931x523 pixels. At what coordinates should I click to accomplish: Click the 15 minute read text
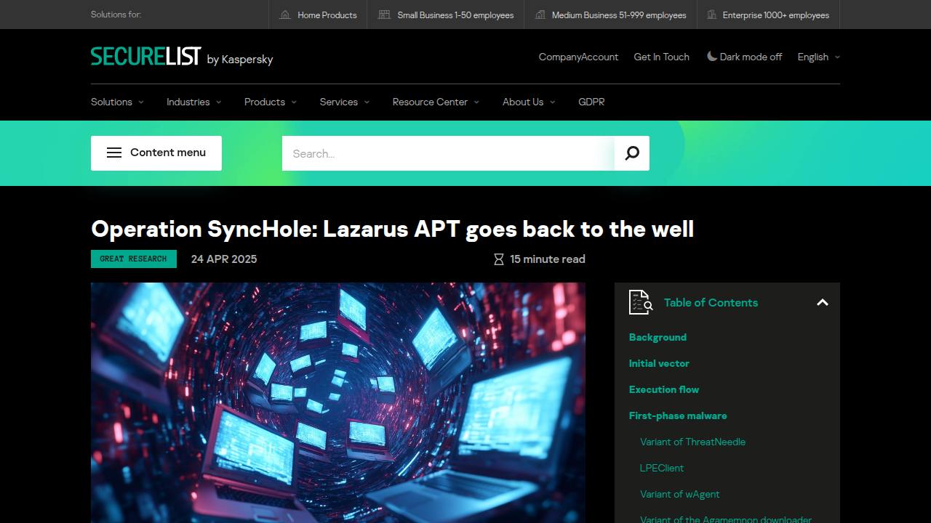pyautogui.click(x=548, y=259)
